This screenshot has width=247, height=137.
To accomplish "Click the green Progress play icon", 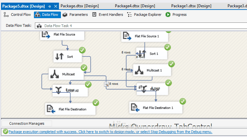I will click(x=168, y=15).
